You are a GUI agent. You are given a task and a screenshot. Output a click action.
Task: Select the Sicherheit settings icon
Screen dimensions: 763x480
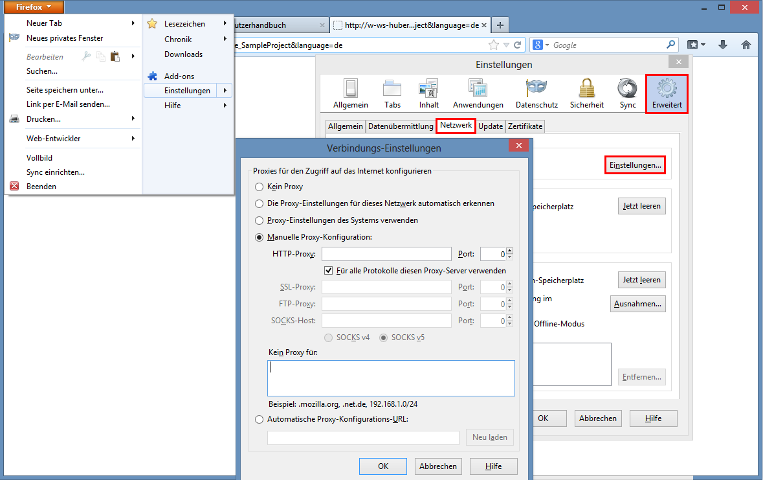586,93
